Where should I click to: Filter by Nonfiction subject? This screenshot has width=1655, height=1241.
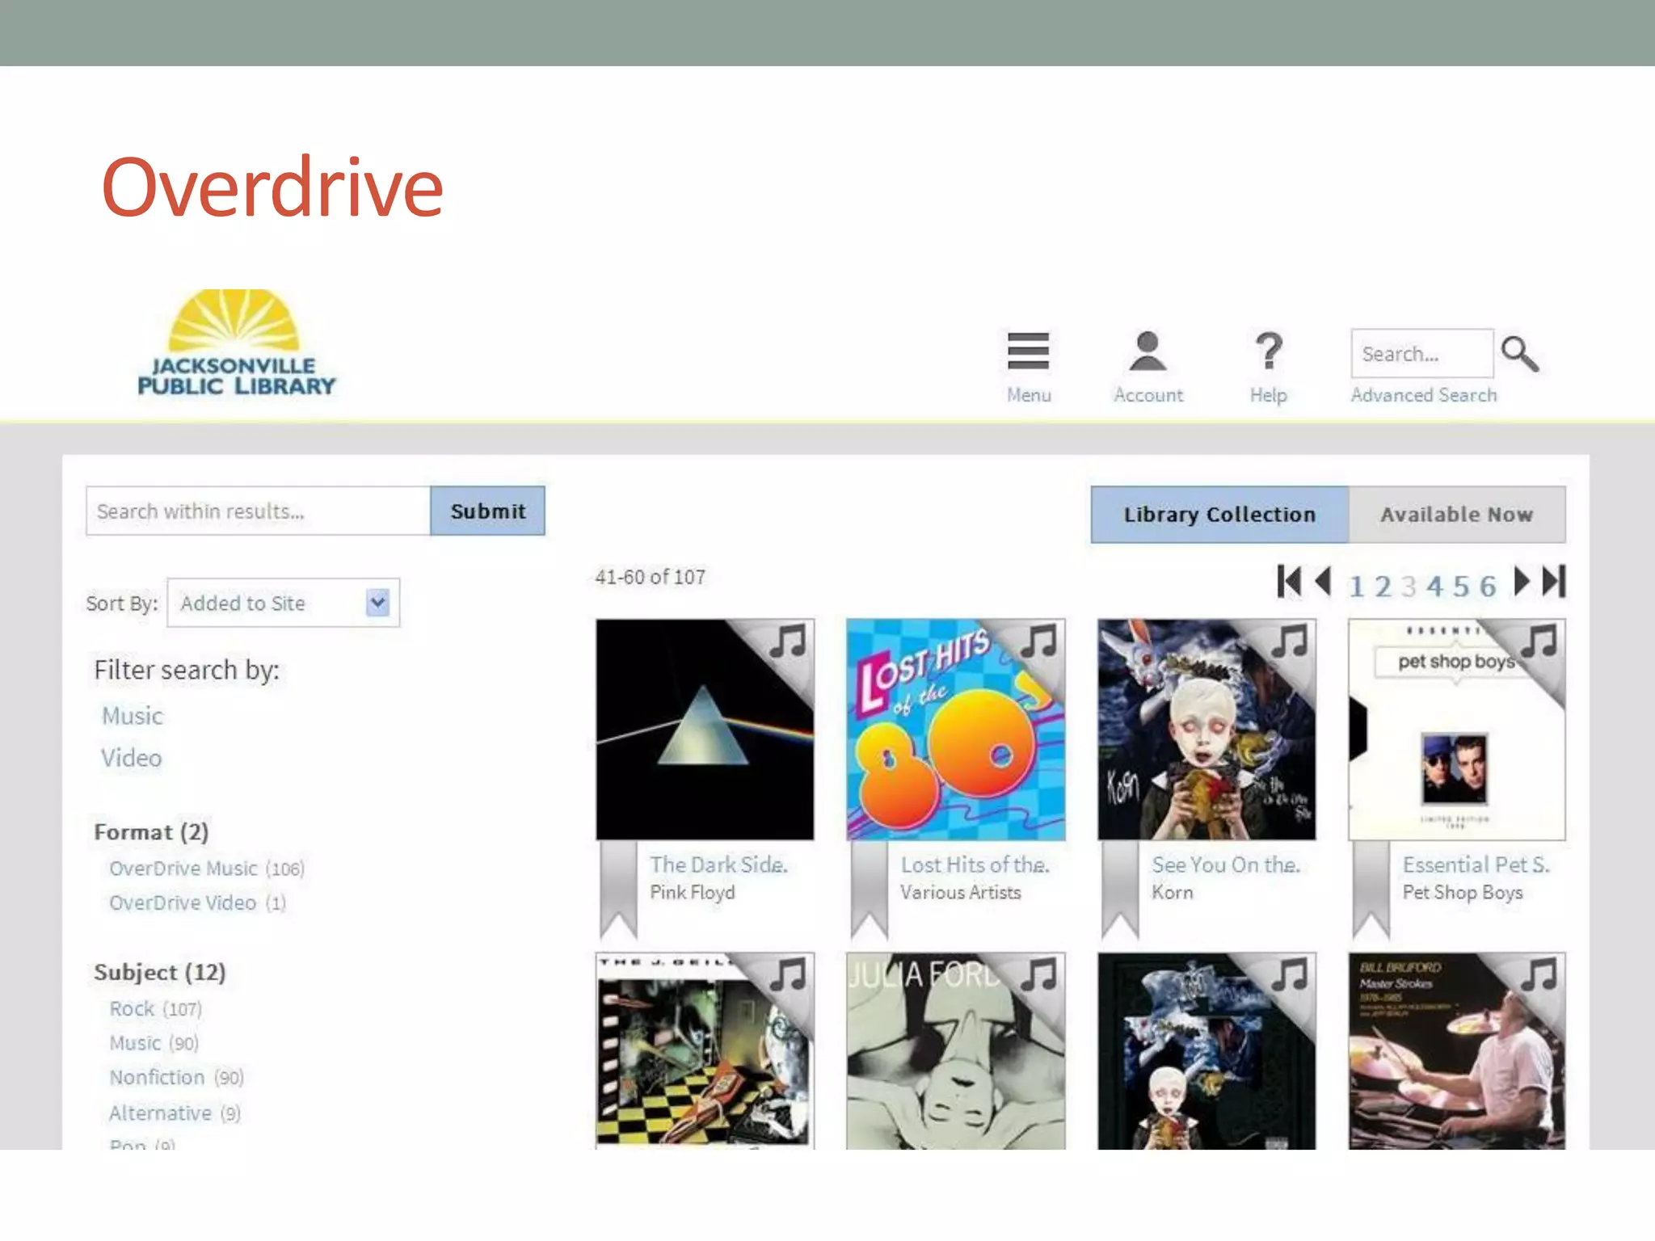point(177,1078)
